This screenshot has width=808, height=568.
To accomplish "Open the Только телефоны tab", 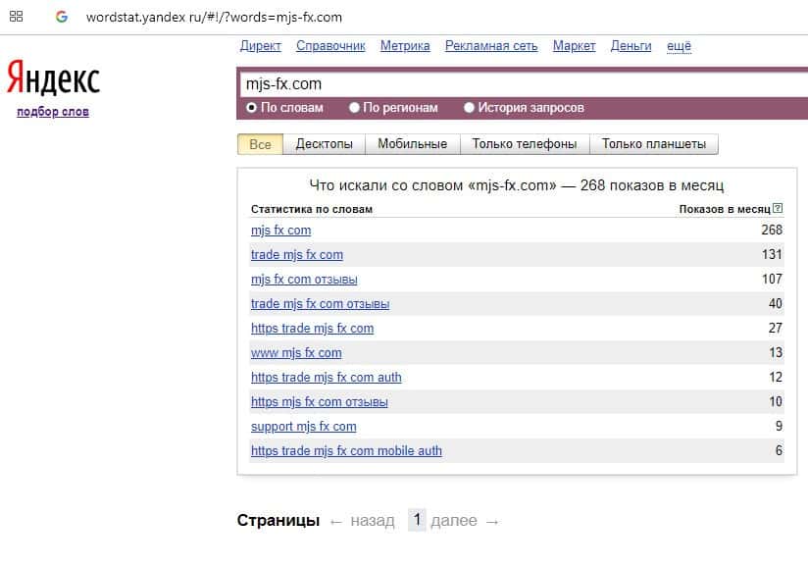I will (524, 144).
